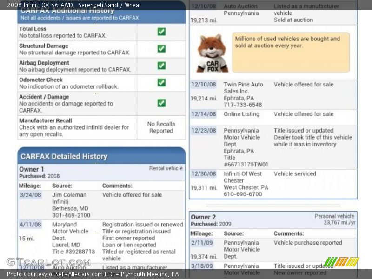The image size is (372, 279).
Task: Click the Accident / Damage green checkmark
Action: (161, 103)
